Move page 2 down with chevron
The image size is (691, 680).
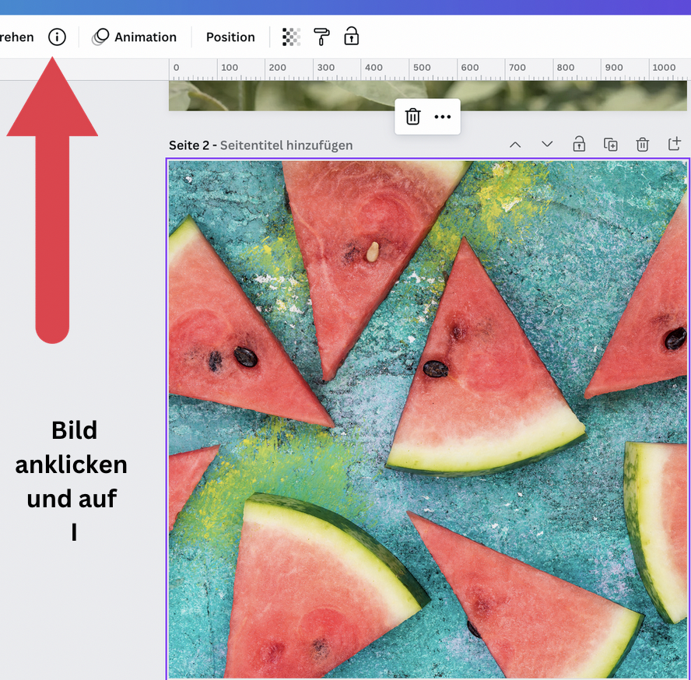click(547, 145)
